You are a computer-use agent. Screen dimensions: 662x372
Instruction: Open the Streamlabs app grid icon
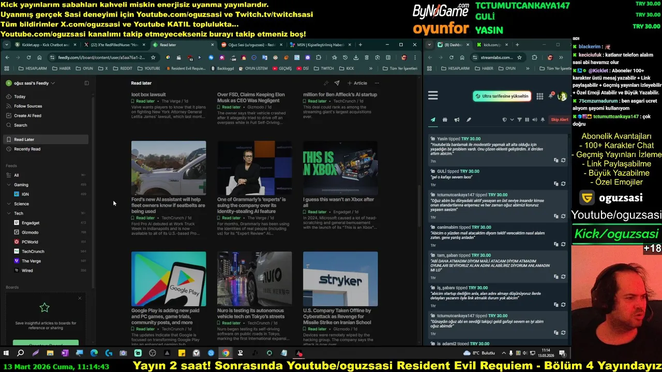click(x=539, y=96)
